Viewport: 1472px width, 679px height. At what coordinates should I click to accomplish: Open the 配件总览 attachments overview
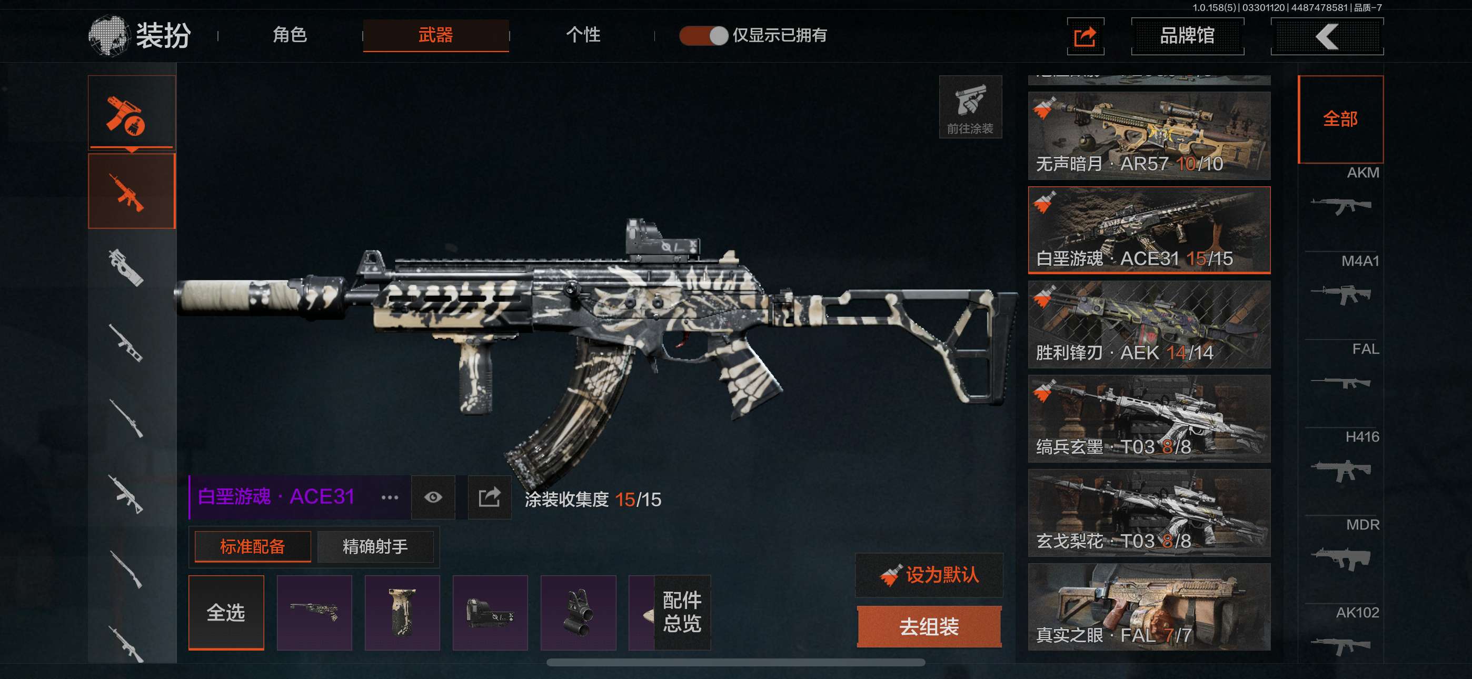682,612
